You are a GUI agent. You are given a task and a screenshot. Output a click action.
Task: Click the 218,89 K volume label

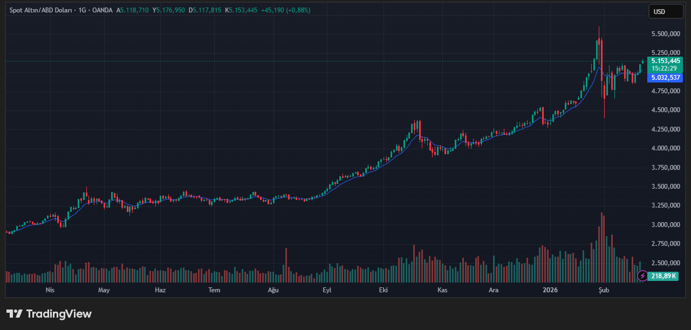[x=663, y=276]
